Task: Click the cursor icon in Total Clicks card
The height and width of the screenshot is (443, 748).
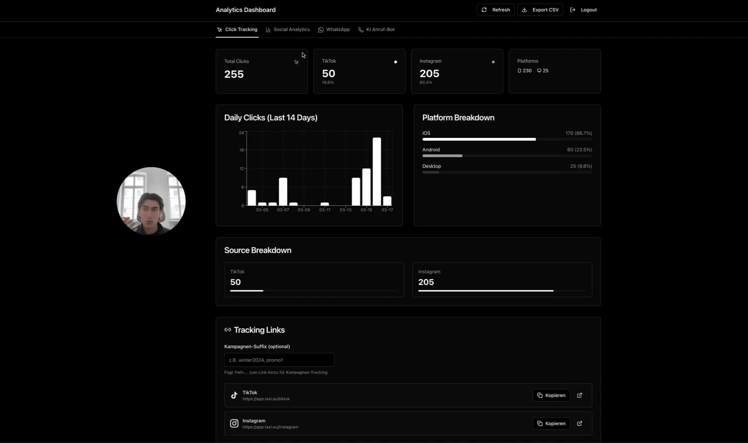Action: tap(297, 62)
